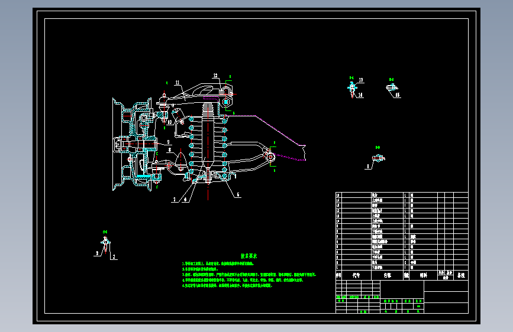The image size is (513, 332).
Task: Click the cone-shaped bump stop labeled 8
Action: pyautogui.click(x=180, y=160)
